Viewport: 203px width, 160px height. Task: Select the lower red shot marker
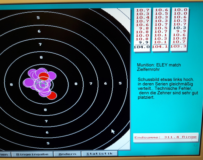(x=52, y=95)
